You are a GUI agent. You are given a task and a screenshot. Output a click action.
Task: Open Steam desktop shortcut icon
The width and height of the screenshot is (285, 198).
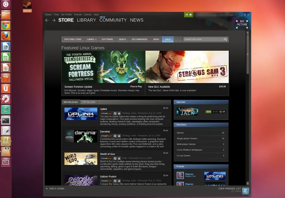[x=27, y=6]
